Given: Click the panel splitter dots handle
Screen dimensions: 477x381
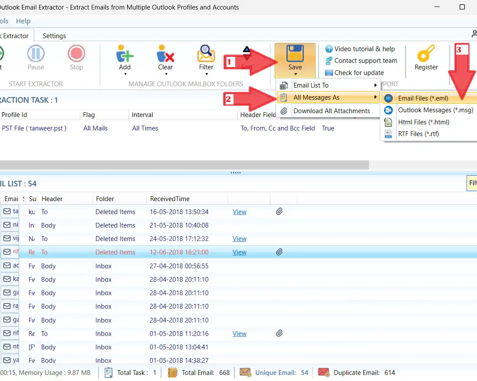Looking at the screenshot, I should tap(236, 173).
